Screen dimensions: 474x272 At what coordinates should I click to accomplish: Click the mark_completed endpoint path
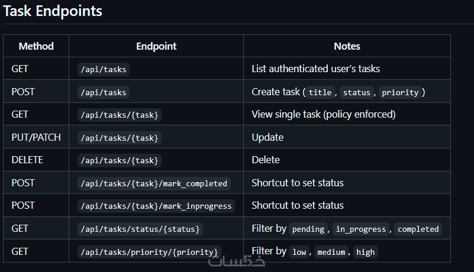tap(153, 183)
